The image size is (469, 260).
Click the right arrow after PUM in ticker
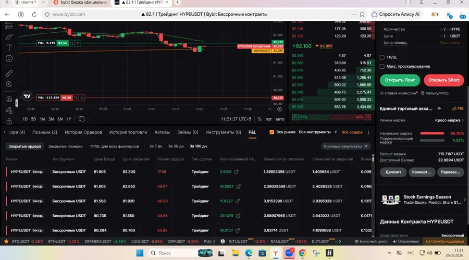click(x=214, y=241)
